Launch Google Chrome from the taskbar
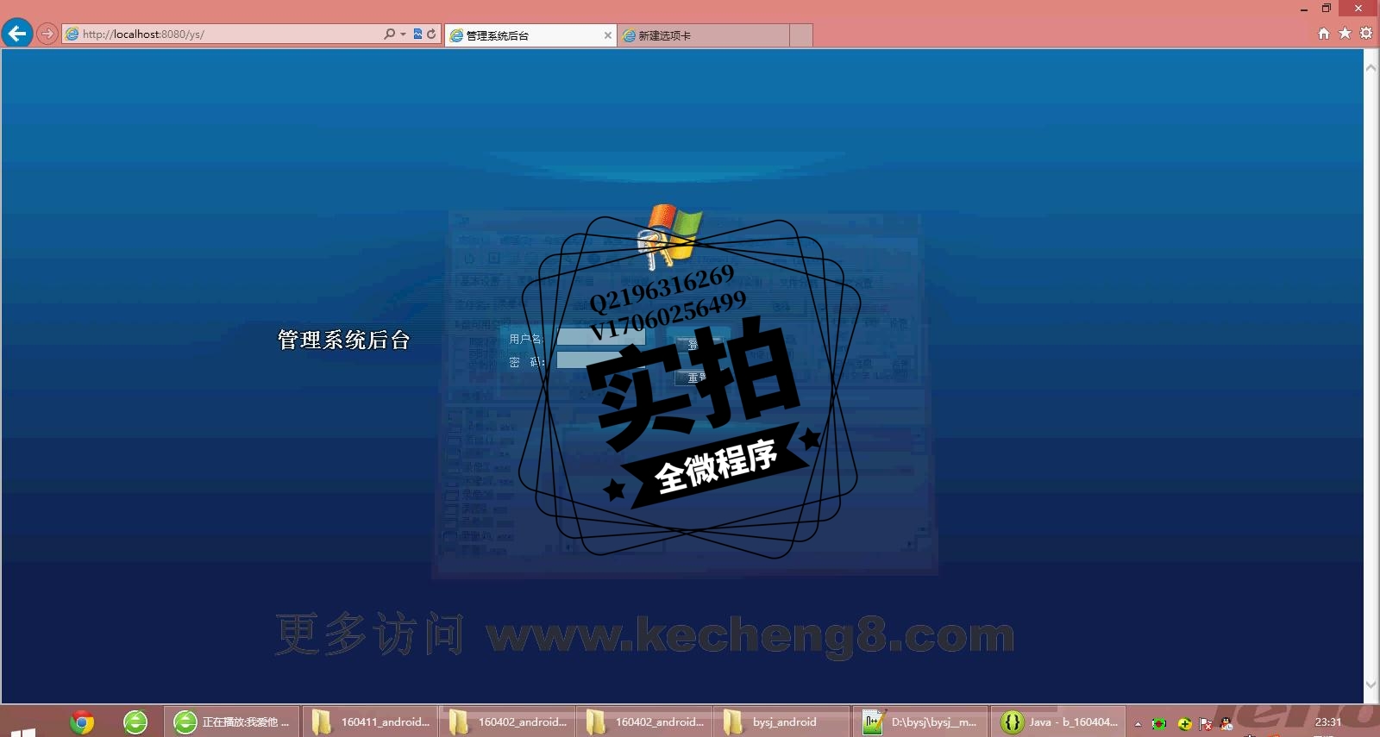This screenshot has height=737, width=1380. [x=82, y=722]
